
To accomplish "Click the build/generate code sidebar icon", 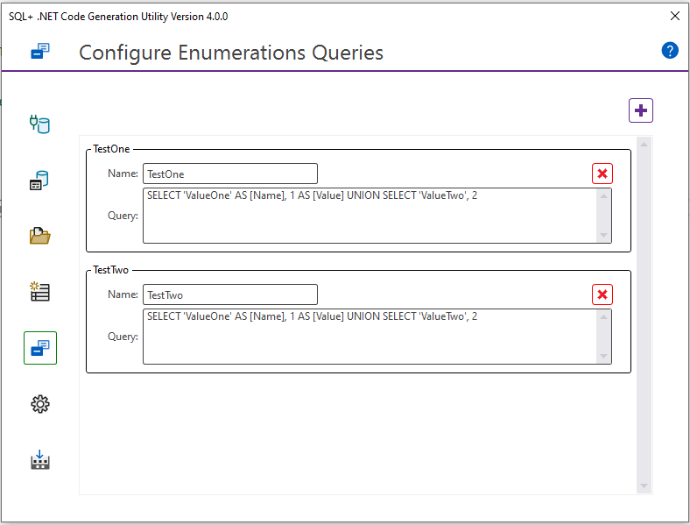I will point(40,460).
